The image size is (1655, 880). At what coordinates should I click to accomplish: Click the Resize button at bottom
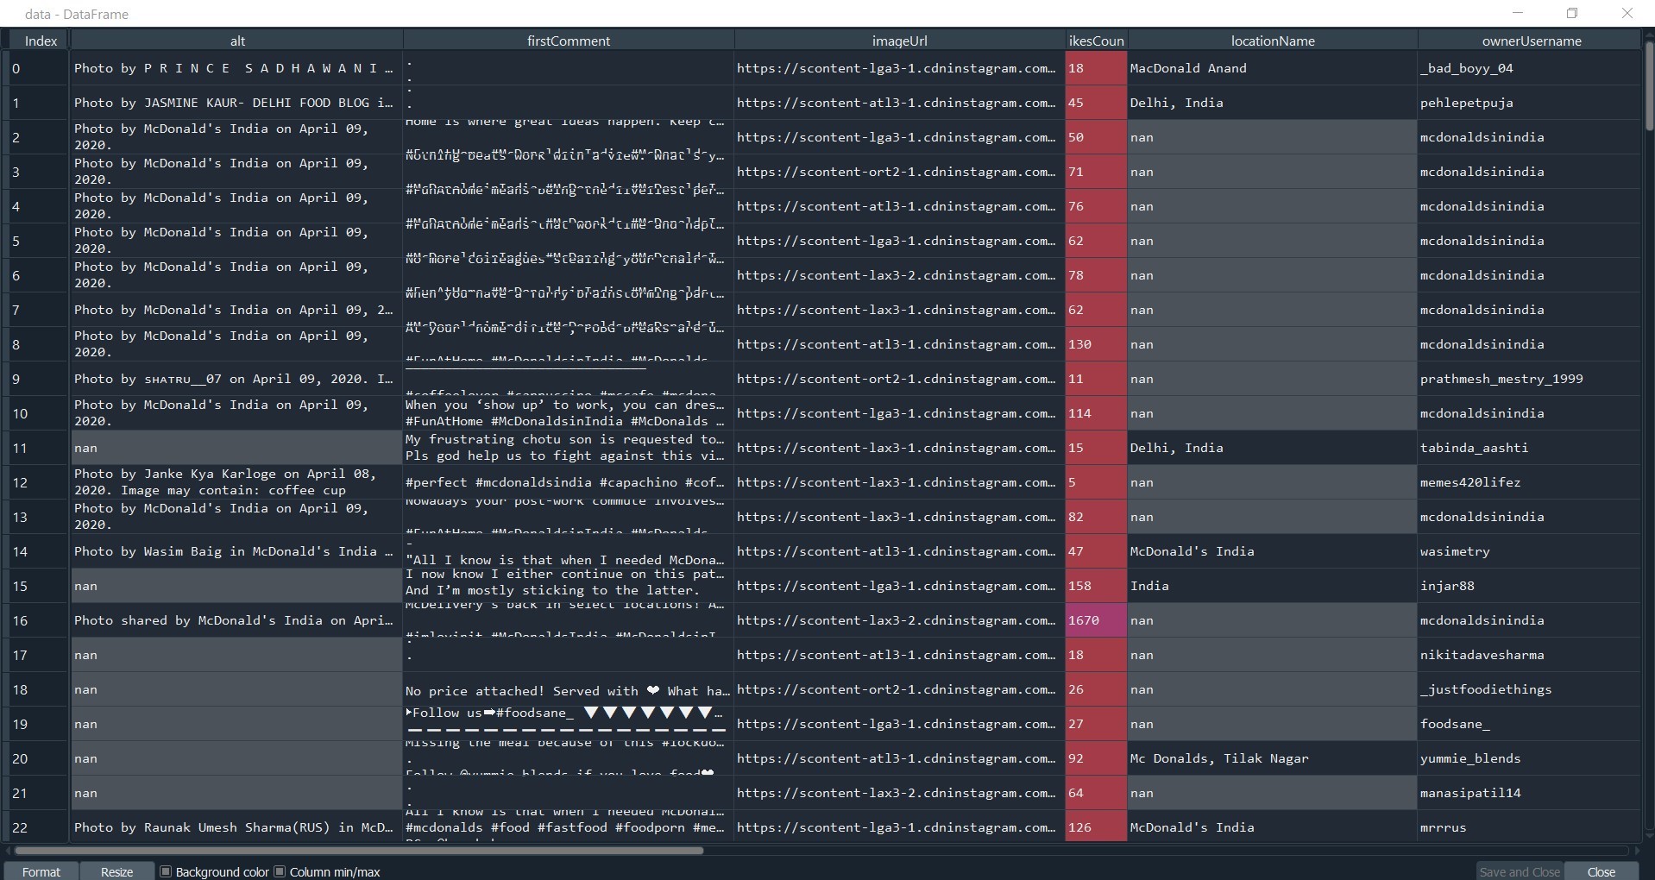(117, 871)
